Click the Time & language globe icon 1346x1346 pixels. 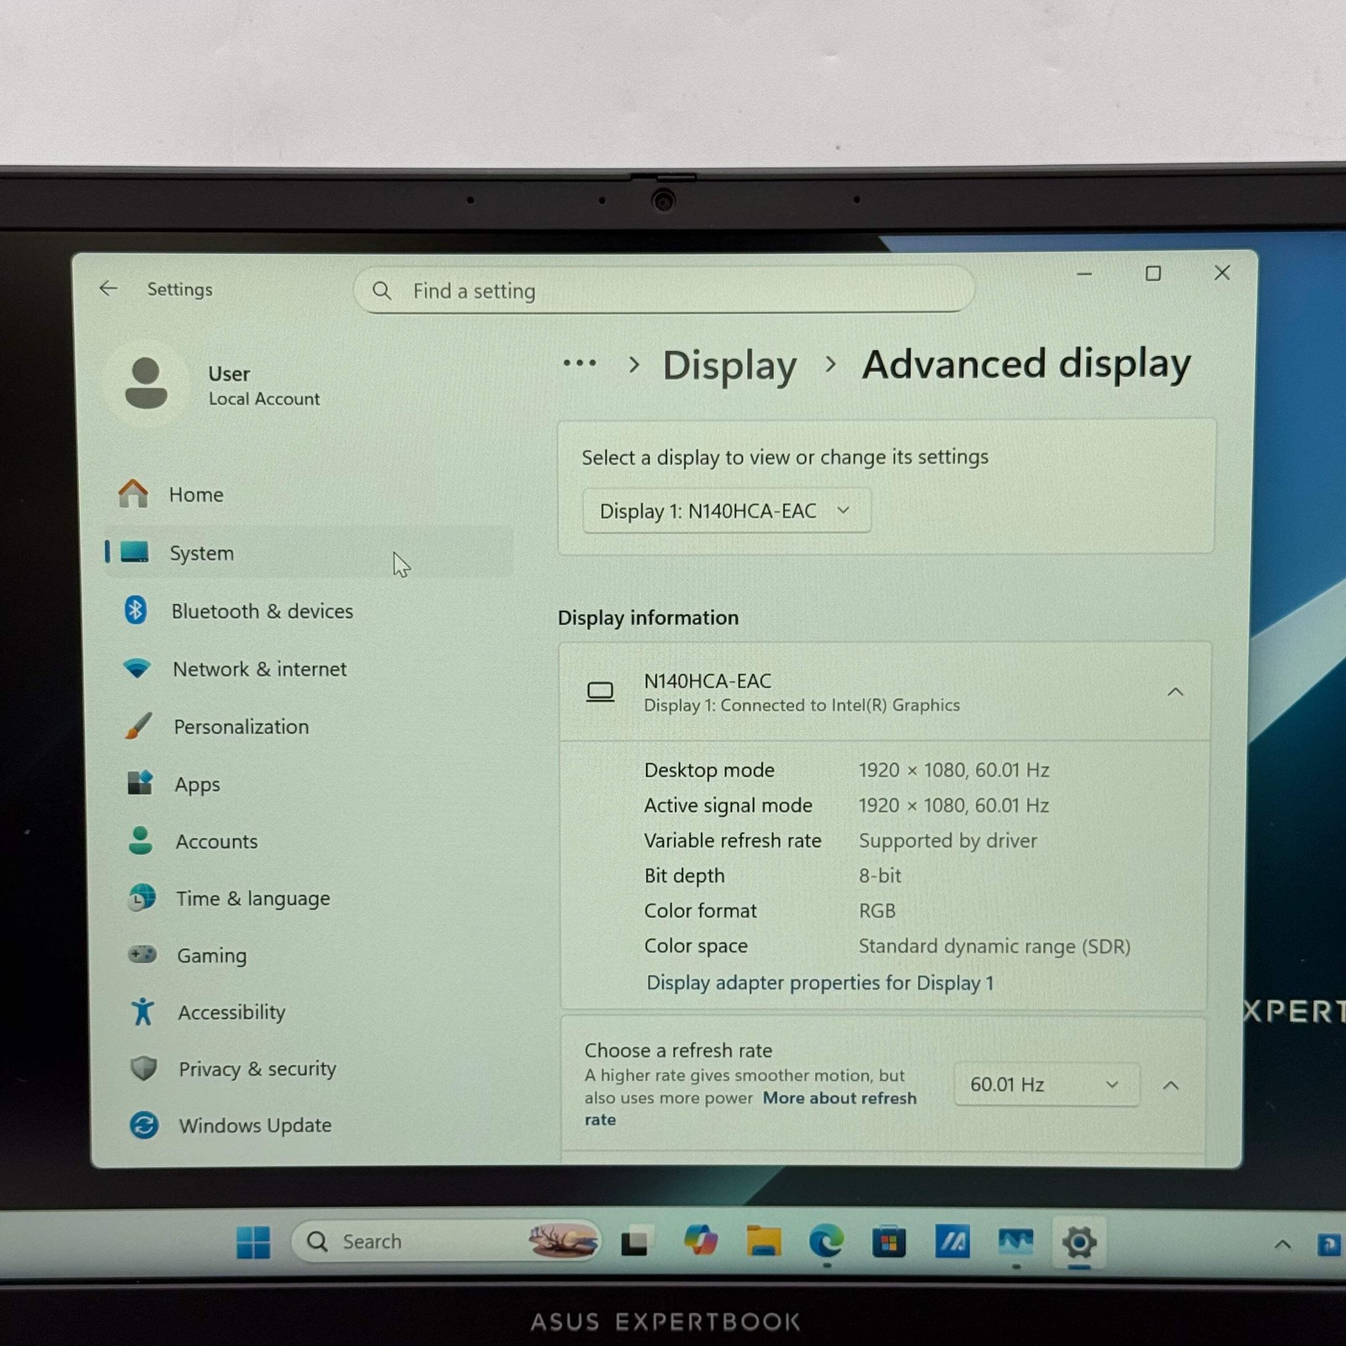[x=141, y=898]
